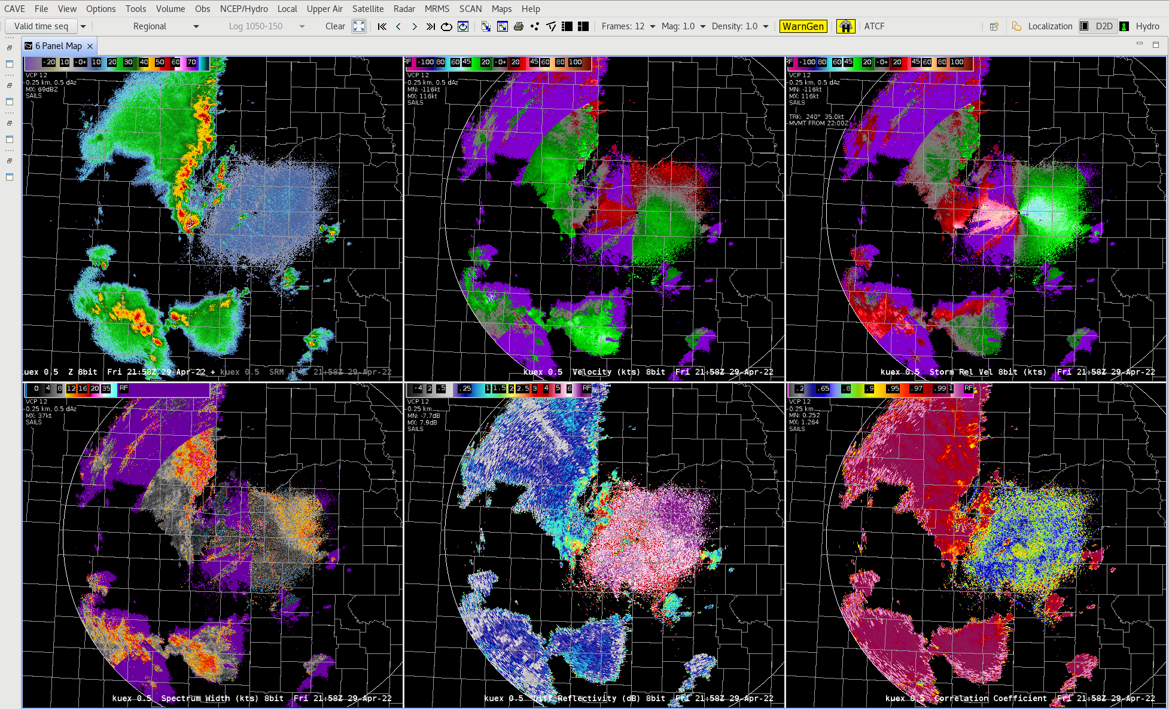1169x709 pixels.
Task: Click the 'Correlation Coefficient' legend text
Action: (x=990, y=698)
